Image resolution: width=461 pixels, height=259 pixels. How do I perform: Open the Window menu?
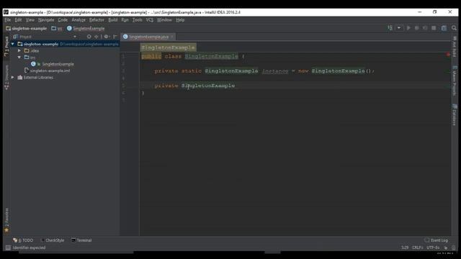coord(164,20)
